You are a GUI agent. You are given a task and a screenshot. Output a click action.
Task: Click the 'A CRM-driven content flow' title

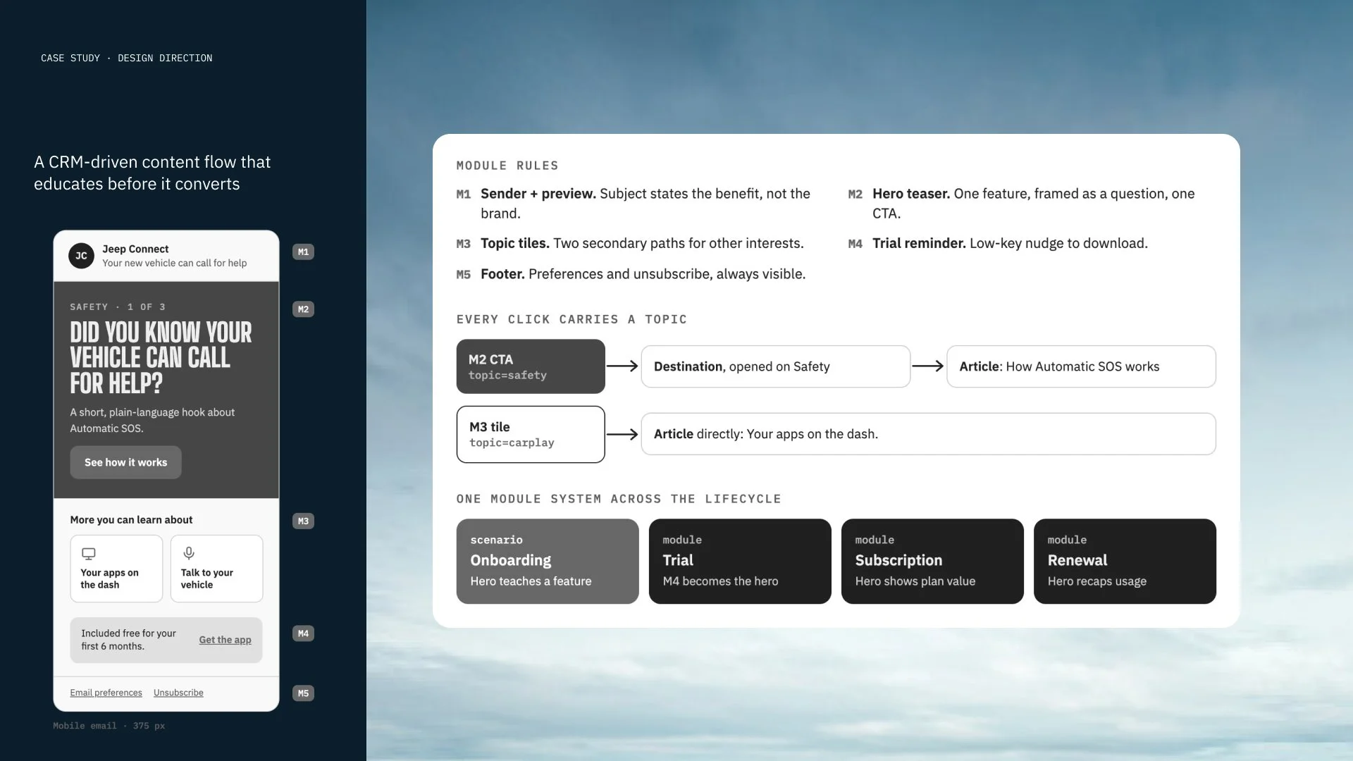pos(152,173)
